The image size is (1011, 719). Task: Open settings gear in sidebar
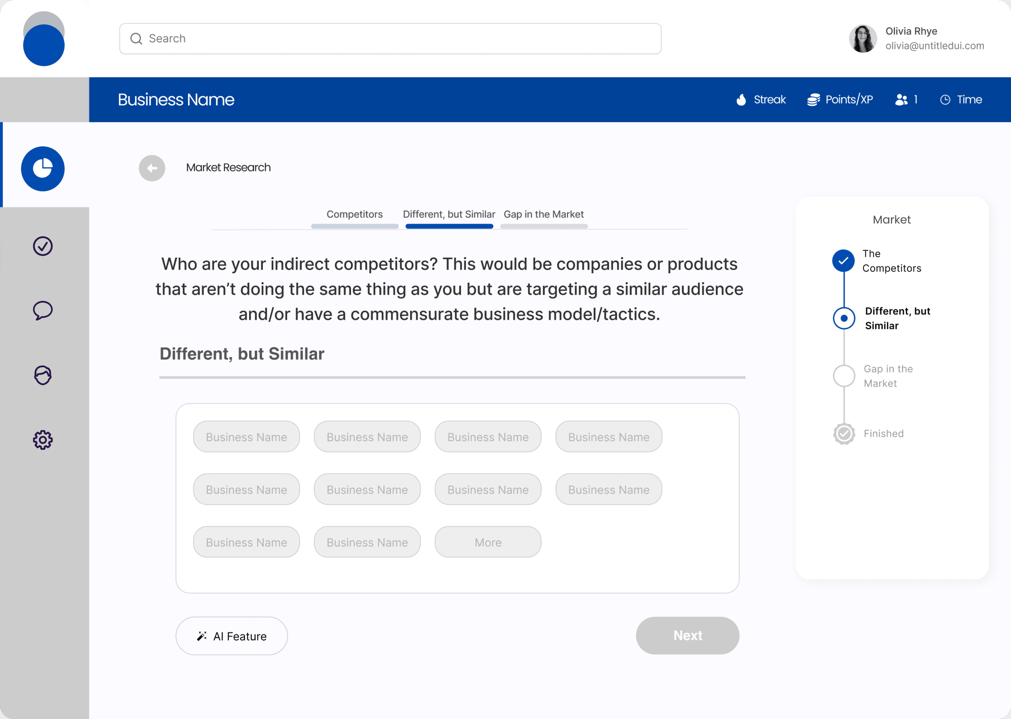(43, 440)
